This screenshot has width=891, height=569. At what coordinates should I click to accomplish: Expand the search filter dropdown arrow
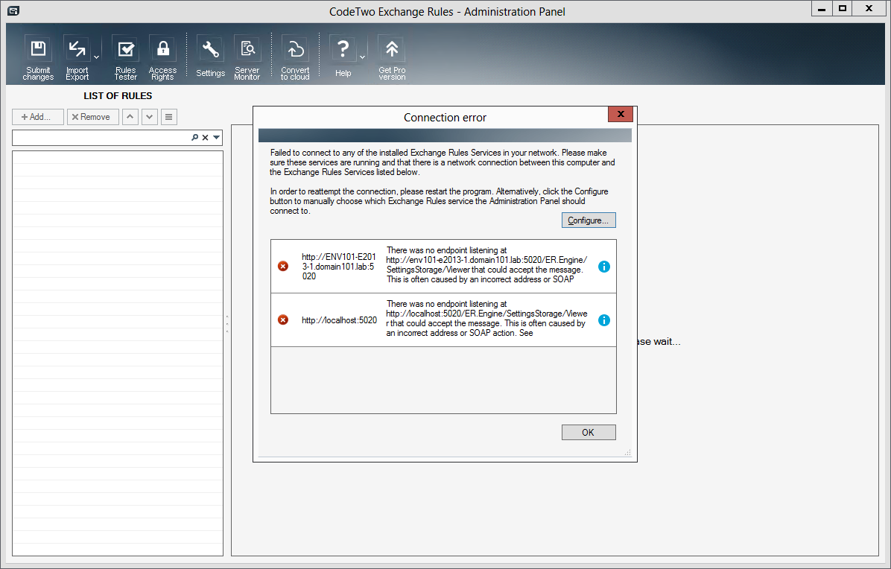pos(217,138)
